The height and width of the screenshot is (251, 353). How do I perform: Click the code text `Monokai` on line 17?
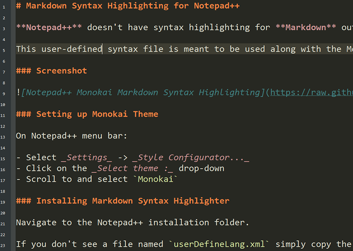point(155,179)
